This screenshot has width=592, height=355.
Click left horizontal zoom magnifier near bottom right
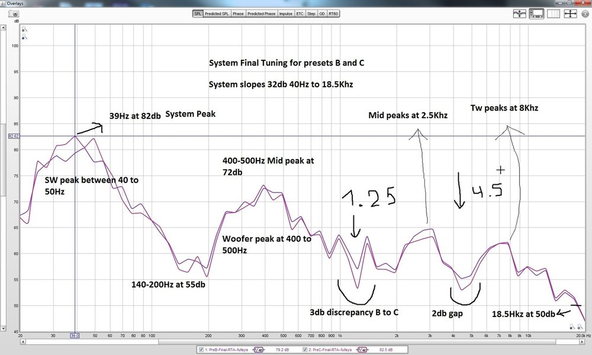[x=572, y=327]
